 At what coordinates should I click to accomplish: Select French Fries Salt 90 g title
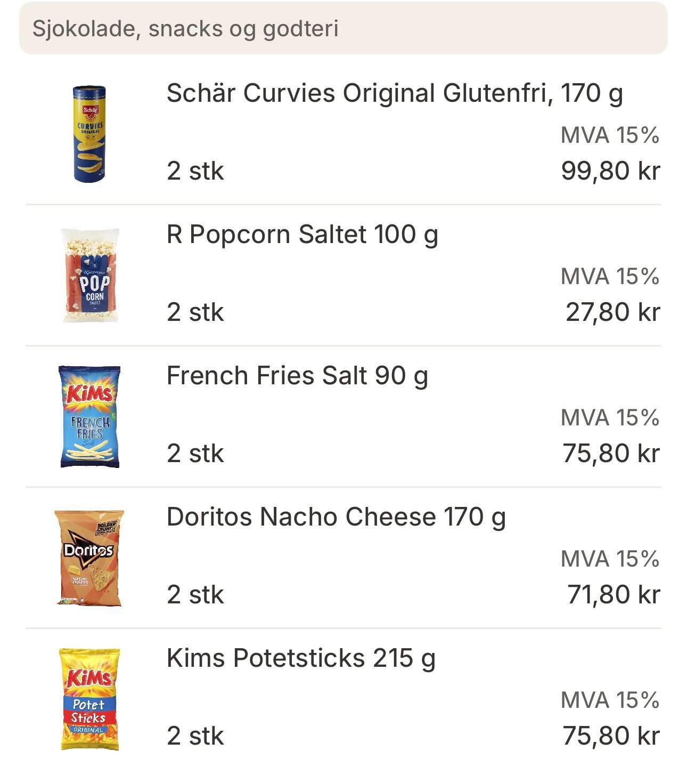coord(297,376)
